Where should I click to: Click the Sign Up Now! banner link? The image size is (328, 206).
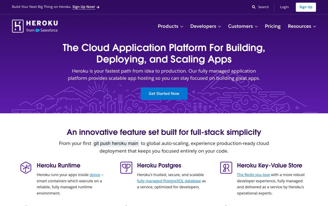(84, 7)
